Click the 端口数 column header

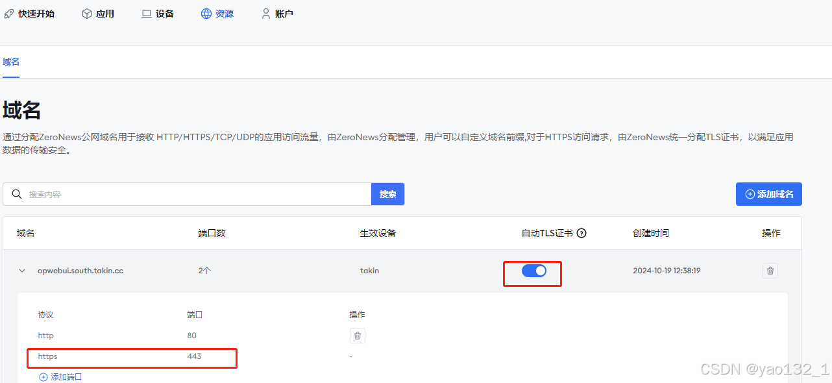click(212, 233)
